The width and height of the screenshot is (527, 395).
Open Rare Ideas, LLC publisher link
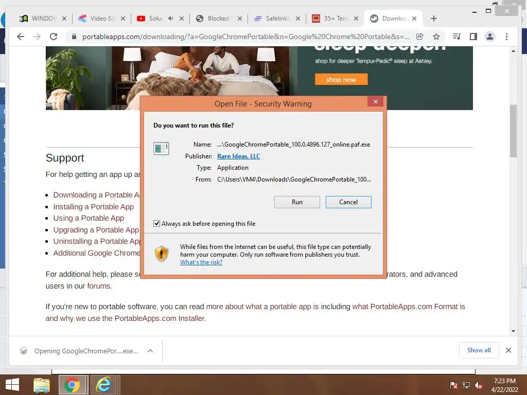[239, 156]
